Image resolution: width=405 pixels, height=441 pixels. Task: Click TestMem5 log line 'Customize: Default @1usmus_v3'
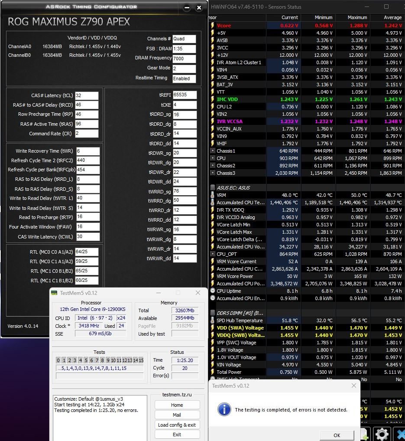(88, 399)
